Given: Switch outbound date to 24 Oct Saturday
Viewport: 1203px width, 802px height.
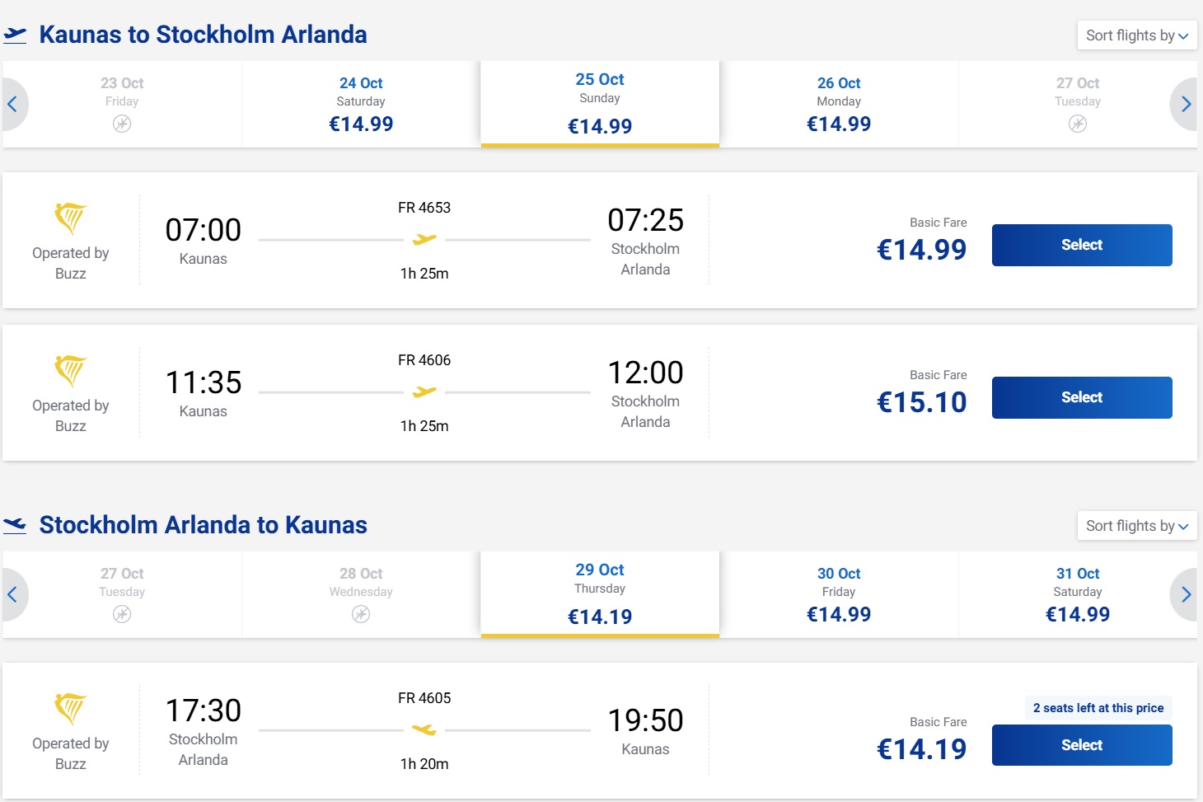Looking at the screenshot, I should [x=361, y=104].
